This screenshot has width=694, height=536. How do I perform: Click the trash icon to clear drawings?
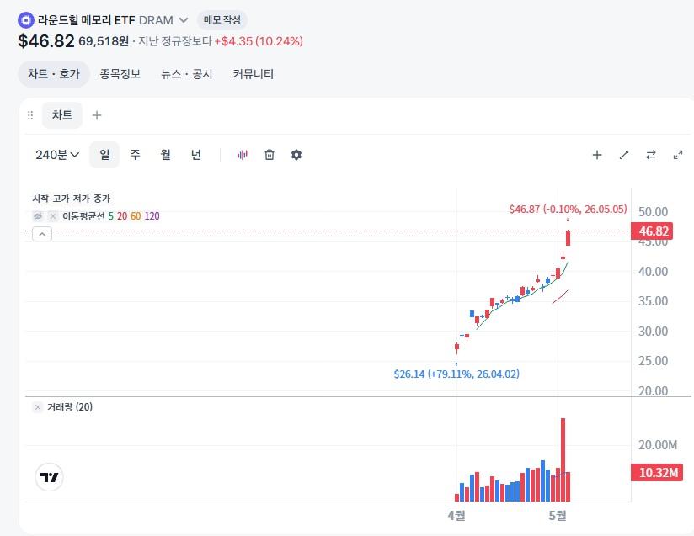click(270, 155)
